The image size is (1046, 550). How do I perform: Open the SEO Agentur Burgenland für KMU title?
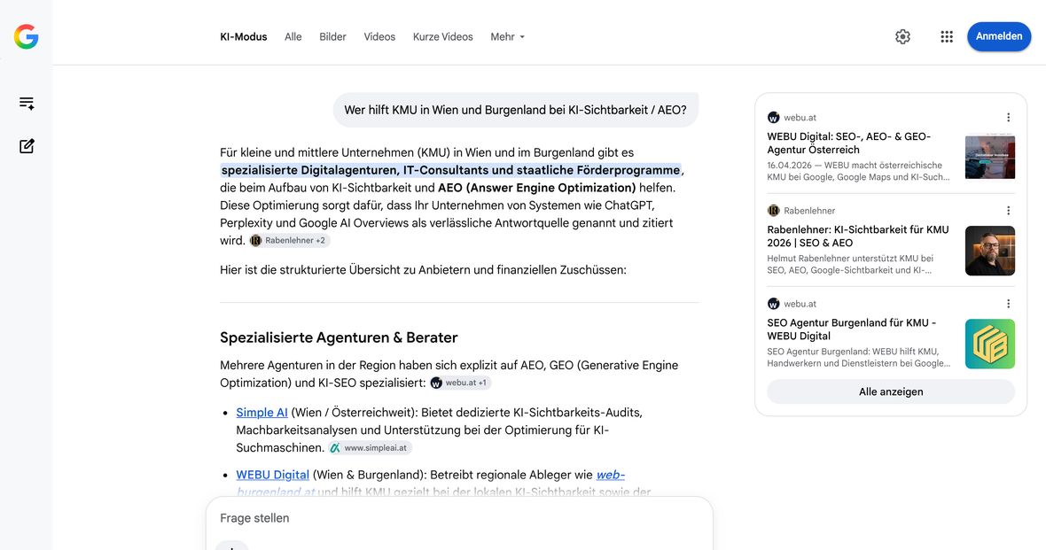851,329
